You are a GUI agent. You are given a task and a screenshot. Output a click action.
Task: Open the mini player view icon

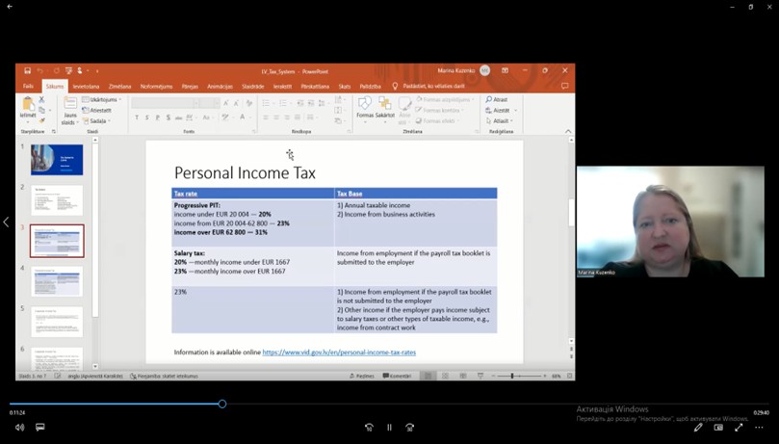[718, 428]
